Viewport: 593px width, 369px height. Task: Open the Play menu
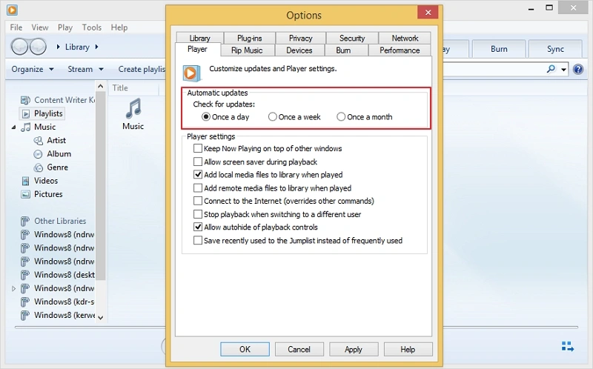click(x=65, y=27)
